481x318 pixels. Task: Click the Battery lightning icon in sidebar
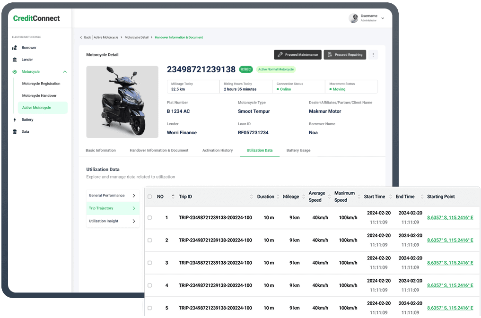[x=15, y=120]
